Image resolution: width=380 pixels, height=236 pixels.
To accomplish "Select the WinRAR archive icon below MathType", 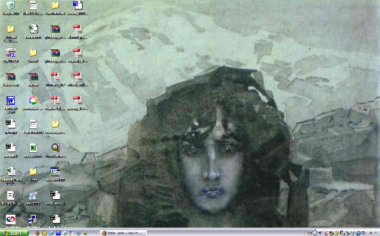I will [x=11, y=77].
